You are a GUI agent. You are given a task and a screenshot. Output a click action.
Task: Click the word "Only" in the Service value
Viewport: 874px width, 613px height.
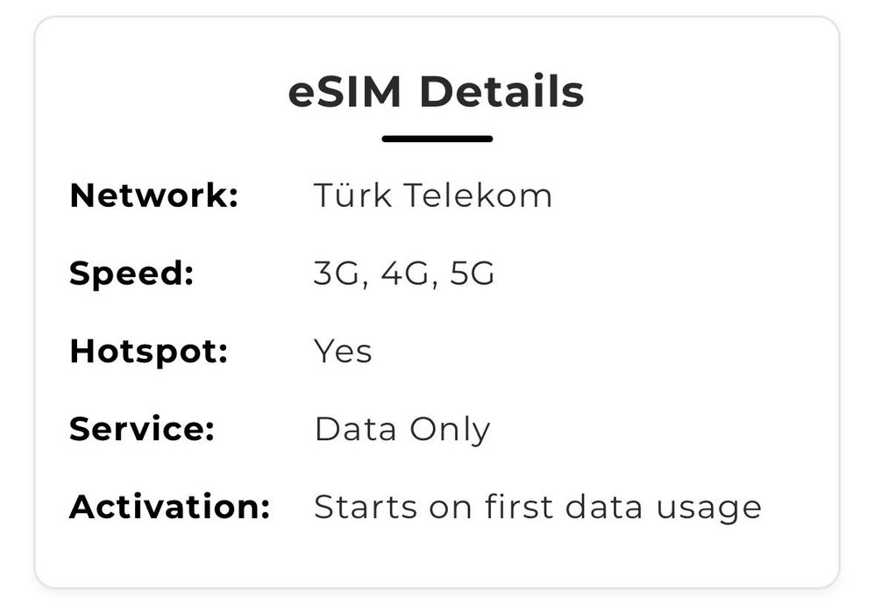click(447, 431)
